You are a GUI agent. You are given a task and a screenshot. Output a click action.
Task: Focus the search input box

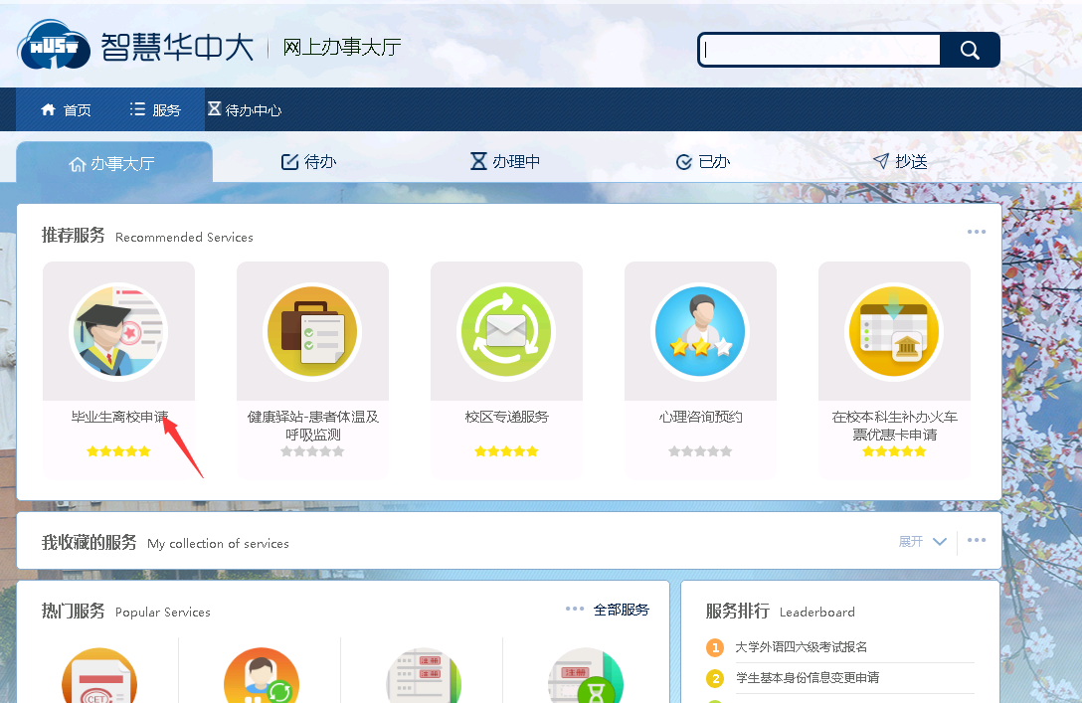click(x=819, y=50)
